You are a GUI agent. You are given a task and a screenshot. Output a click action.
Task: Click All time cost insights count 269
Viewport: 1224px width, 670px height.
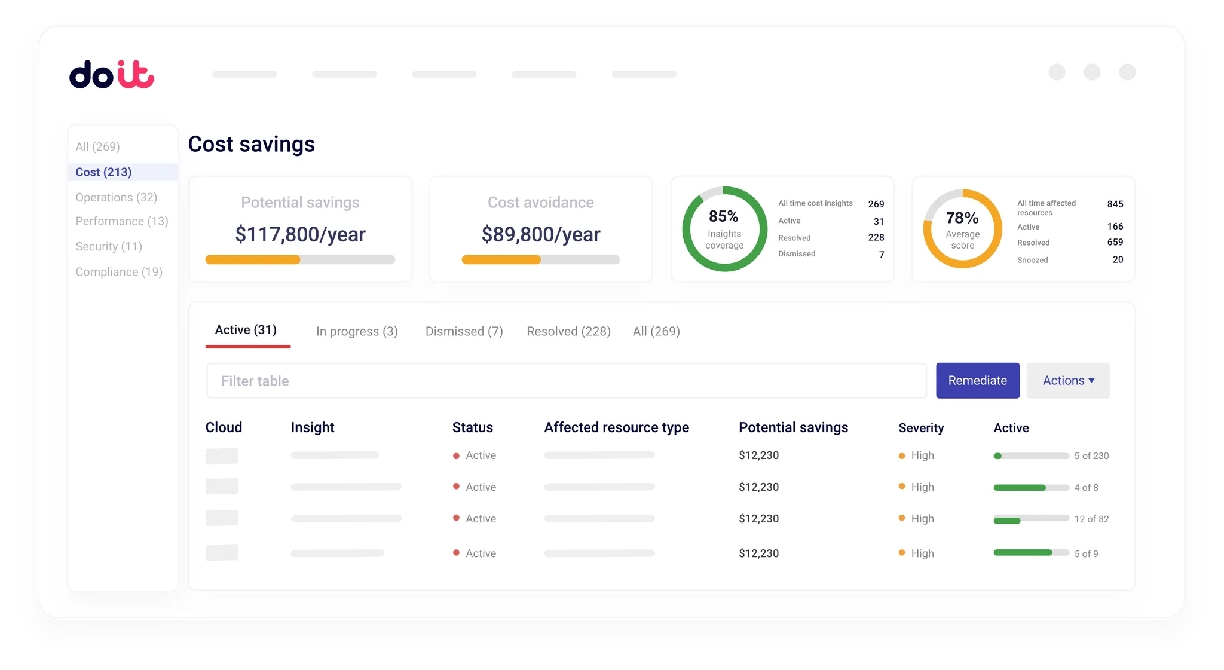876,204
